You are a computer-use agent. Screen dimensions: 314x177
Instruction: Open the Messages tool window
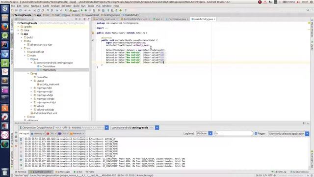point(63,172)
